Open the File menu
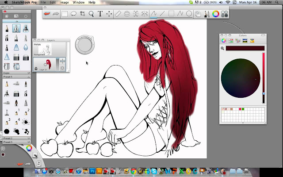This screenshot has height=177, width=283. tap(43, 2)
